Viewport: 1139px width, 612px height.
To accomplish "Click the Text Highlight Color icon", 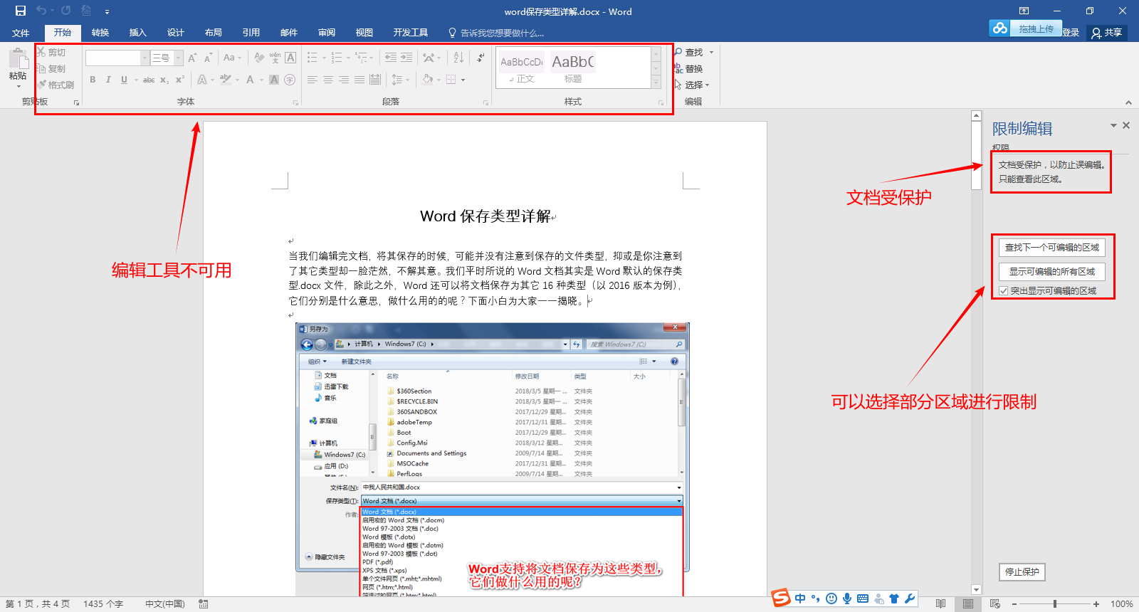I will [x=226, y=80].
